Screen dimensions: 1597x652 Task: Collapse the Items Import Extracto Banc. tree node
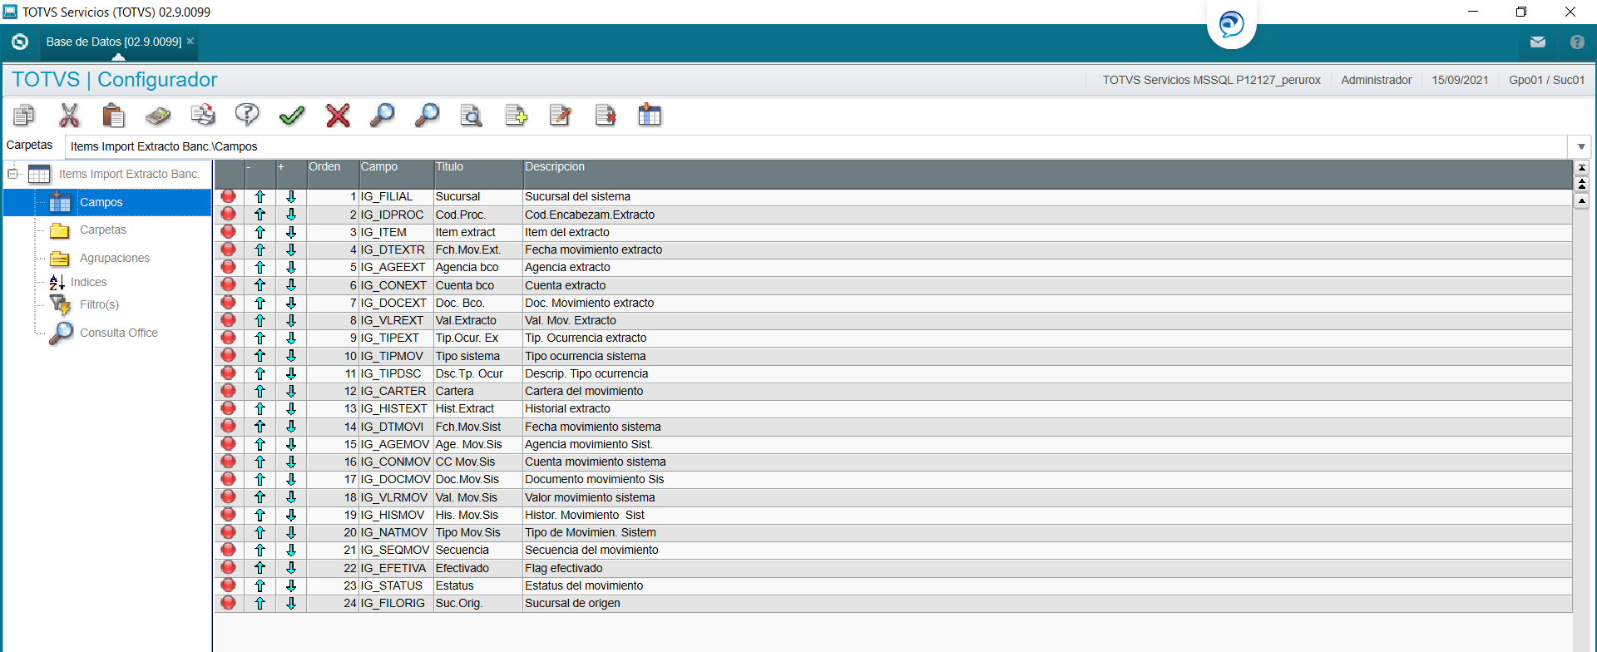[x=13, y=174]
